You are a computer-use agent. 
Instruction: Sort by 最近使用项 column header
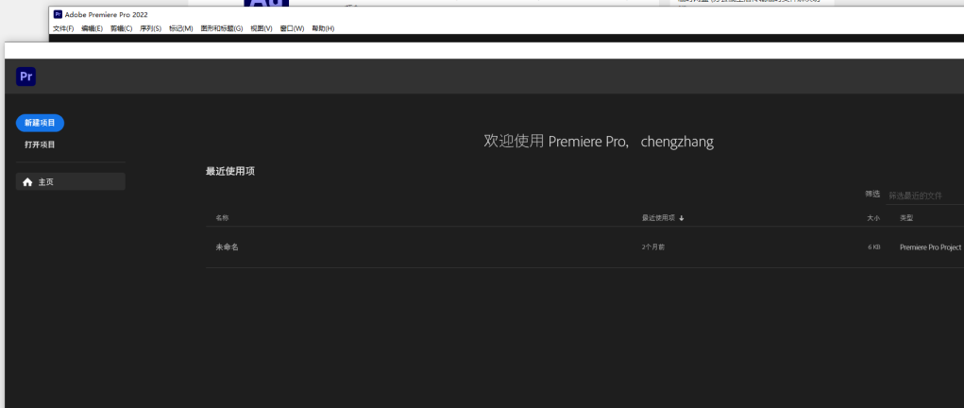coord(658,218)
